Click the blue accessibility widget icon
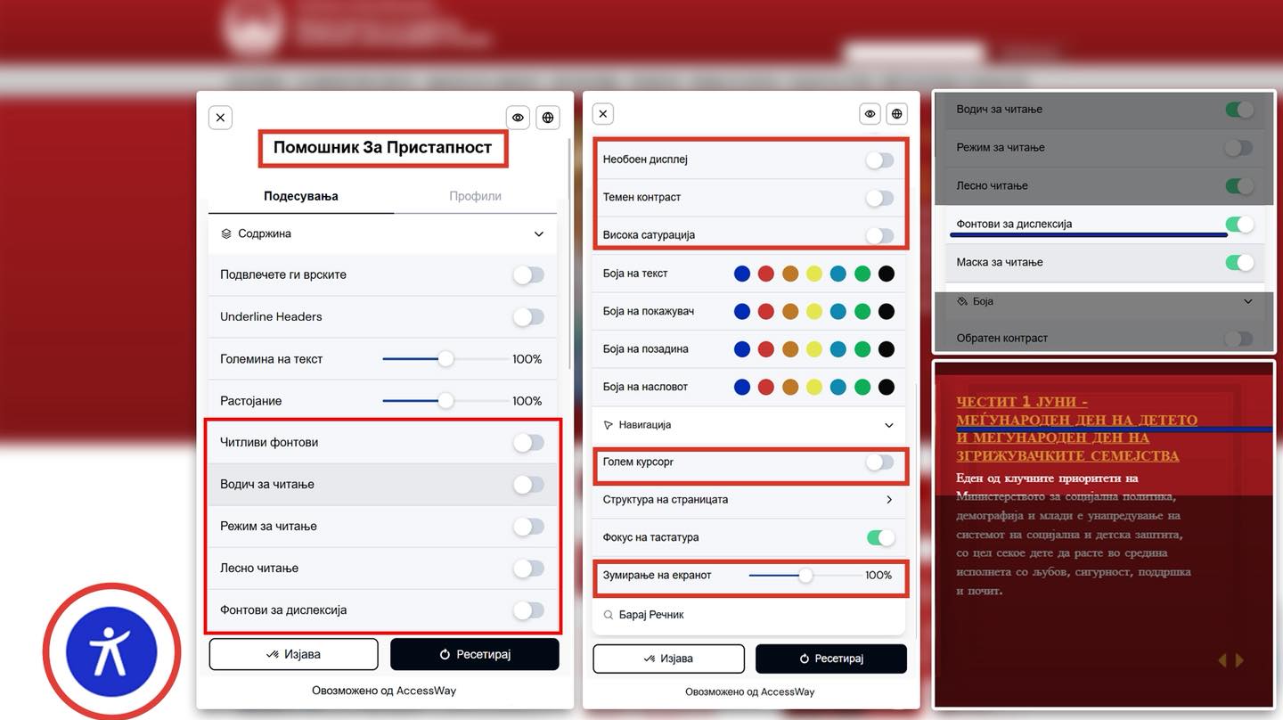This screenshot has height=720, width=1283. tap(111, 651)
